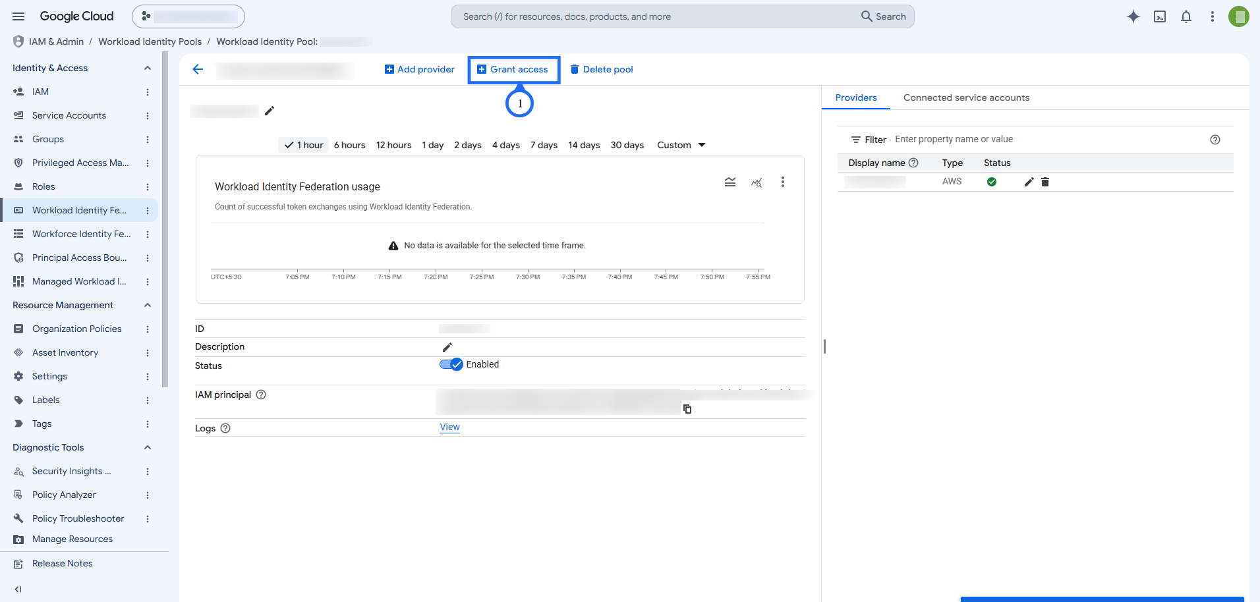Open the Custom time range dropdown
Image resolution: width=1260 pixels, height=602 pixels.
tap(681, 145)
